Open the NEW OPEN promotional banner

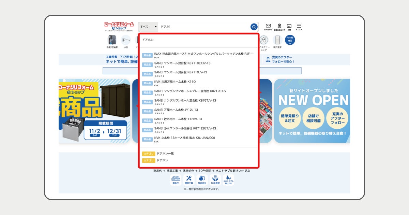(x=312, y=111)
